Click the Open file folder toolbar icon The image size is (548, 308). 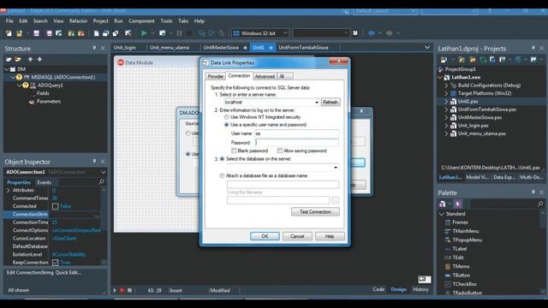(x=19, y=33)
